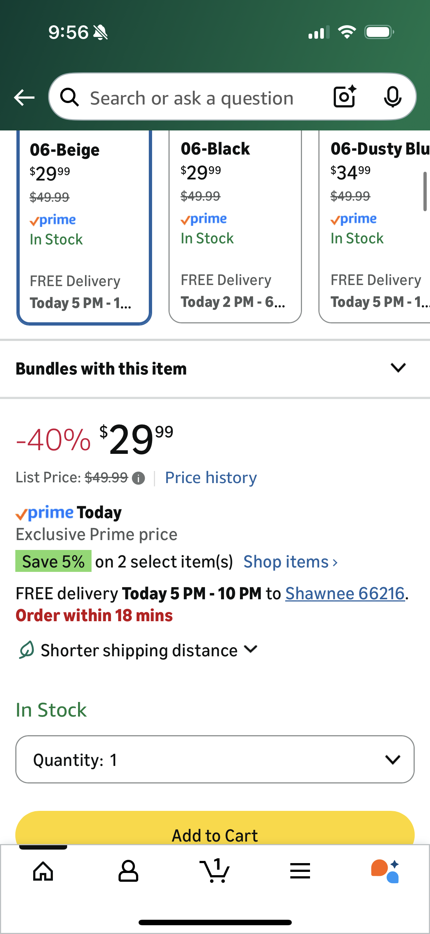The height and width of the screenshot is (934, 430).
Task: Tap the camera lens search icon
Action: (345, 97)
